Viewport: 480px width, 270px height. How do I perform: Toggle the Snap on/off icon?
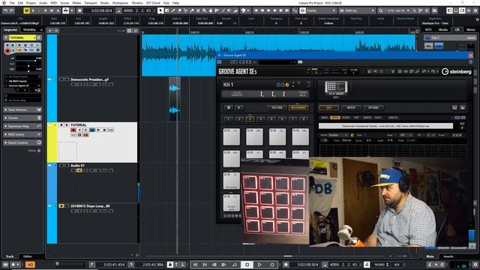click(x=302, y=10)
